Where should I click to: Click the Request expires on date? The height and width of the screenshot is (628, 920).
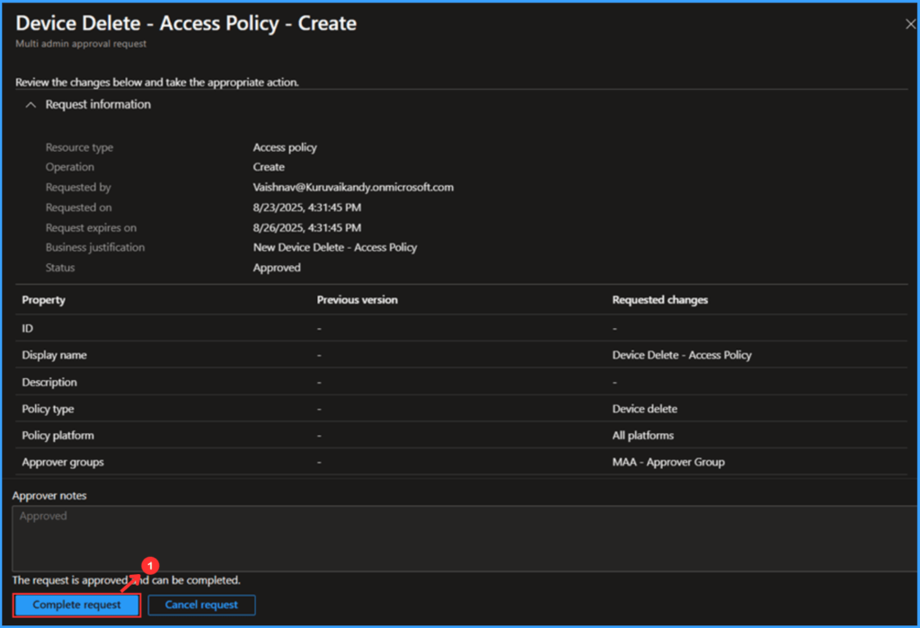(x=305, y=227)
